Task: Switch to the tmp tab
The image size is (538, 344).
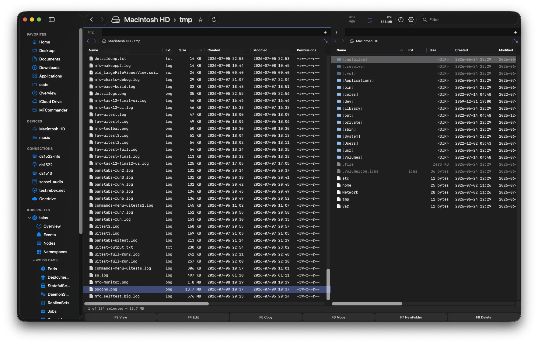Action: point(92,32)
